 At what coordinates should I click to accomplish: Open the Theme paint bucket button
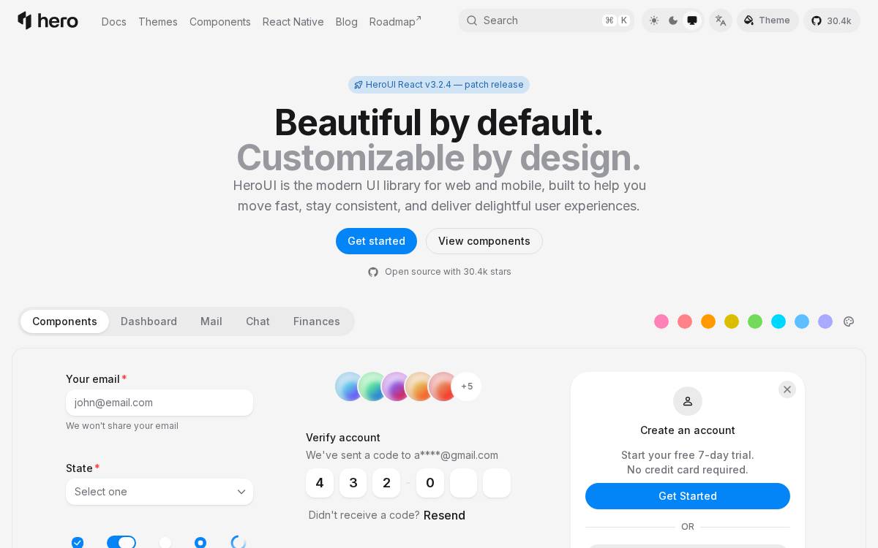pyautogui.click(x=768, y=20)
